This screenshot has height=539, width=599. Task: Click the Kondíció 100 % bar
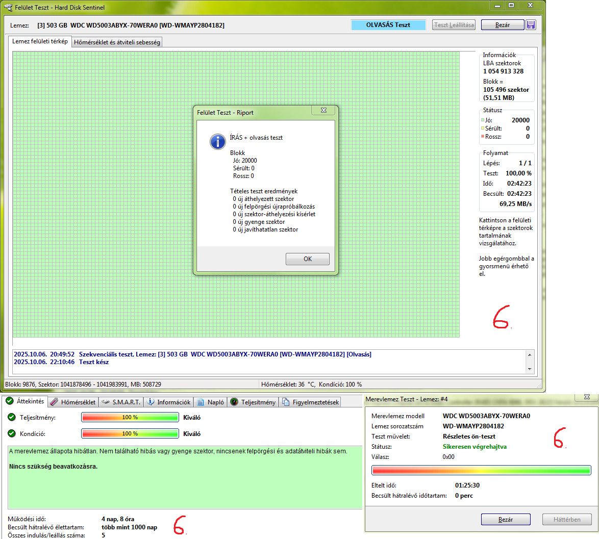coord(130,433)
